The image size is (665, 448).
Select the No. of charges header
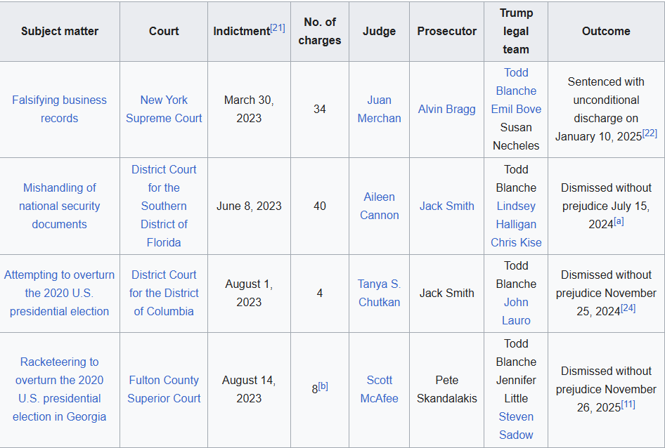tap(320, 32)
